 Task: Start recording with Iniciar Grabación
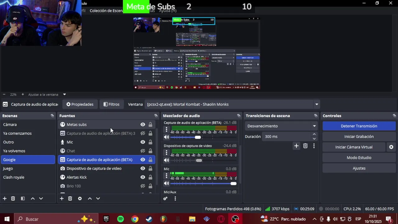click(x=359, y=137)
